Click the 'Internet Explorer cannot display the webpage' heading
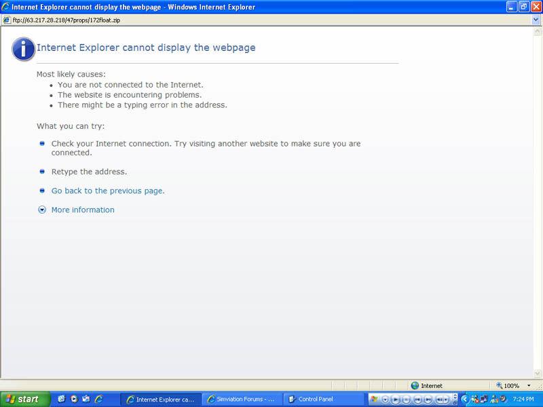This screenshot has width=543, height=407. 146,47
